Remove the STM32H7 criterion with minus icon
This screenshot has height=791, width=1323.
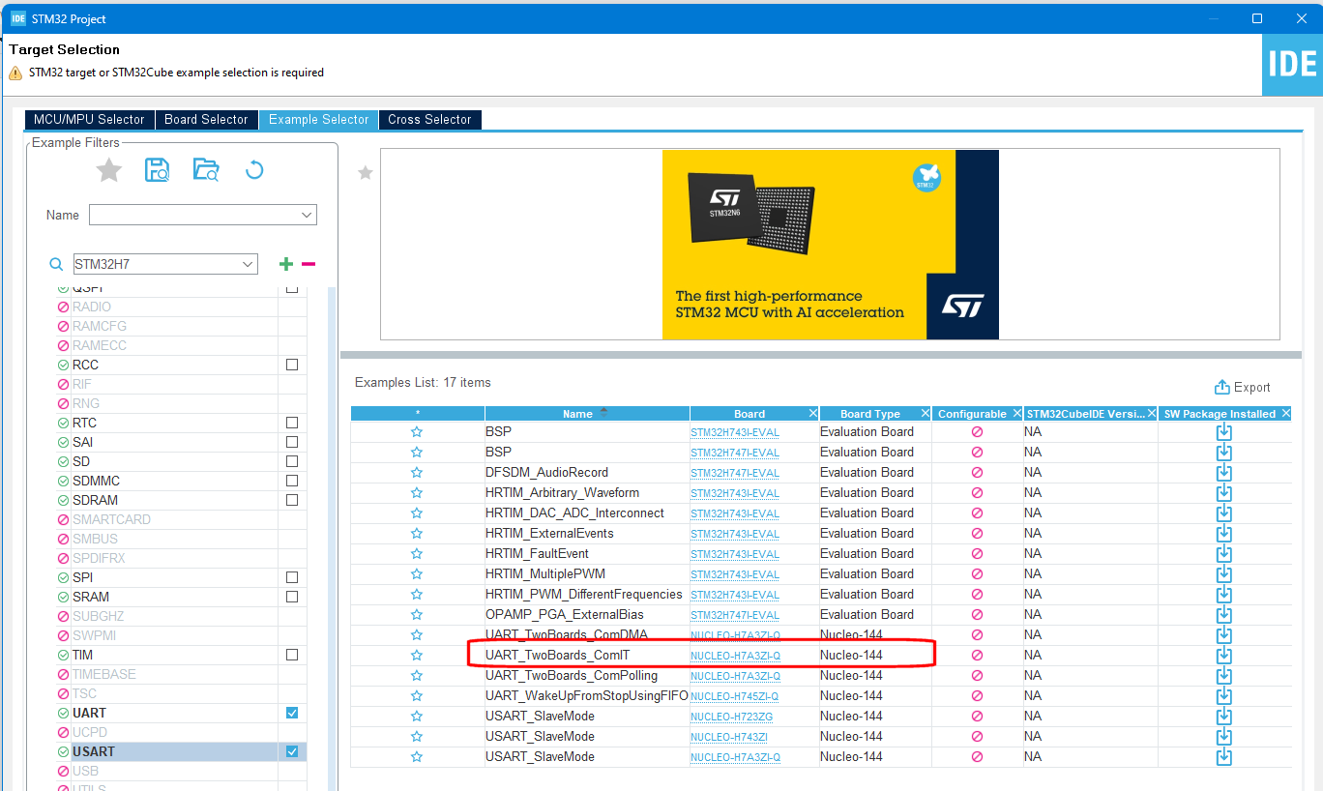coord(307,263)
